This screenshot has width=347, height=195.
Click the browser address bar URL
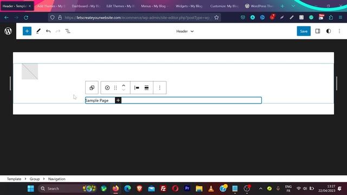pyautogui.click(x=137, y=17)
